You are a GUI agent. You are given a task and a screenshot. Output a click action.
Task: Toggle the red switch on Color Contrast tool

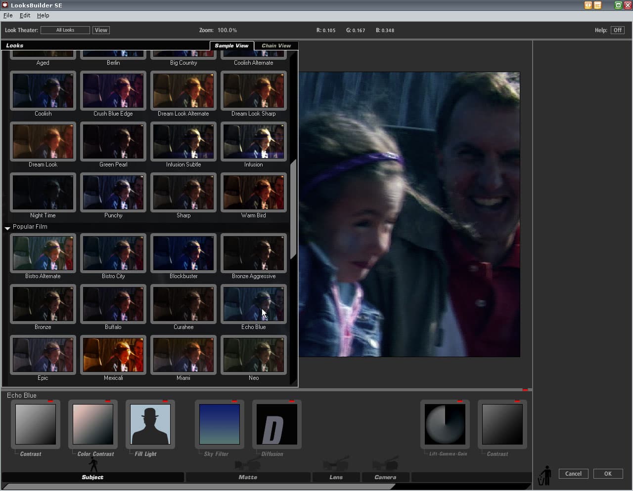(108, 401)
